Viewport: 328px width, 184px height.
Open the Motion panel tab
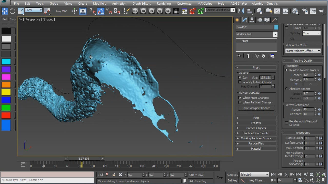260,20
